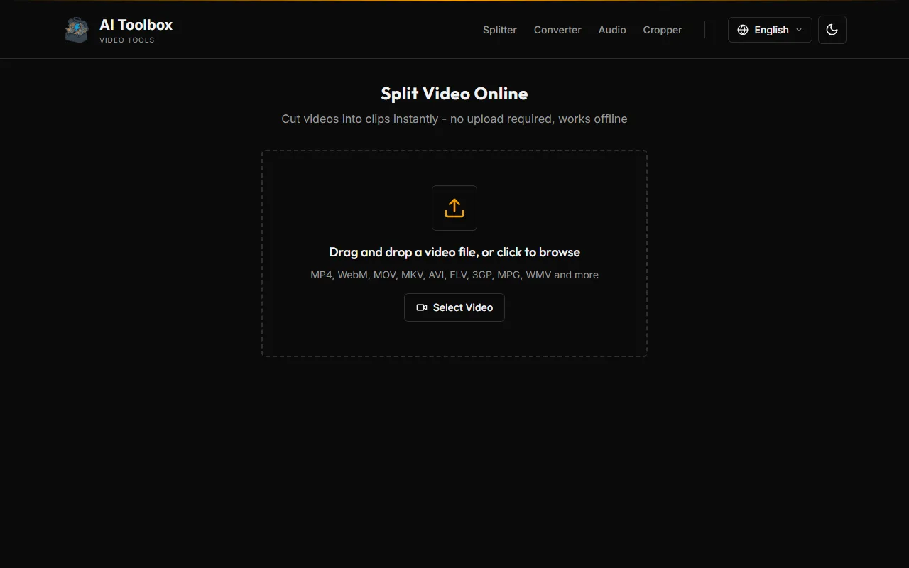Click the Split Video Online heading
This screenshot has height=568, width=909.
[454, 94]
